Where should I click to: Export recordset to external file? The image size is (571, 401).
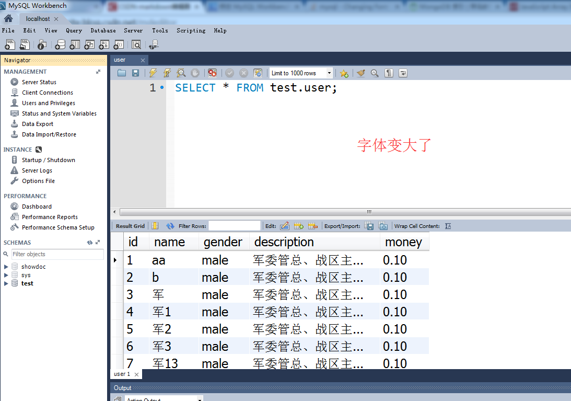pos(369,226)
